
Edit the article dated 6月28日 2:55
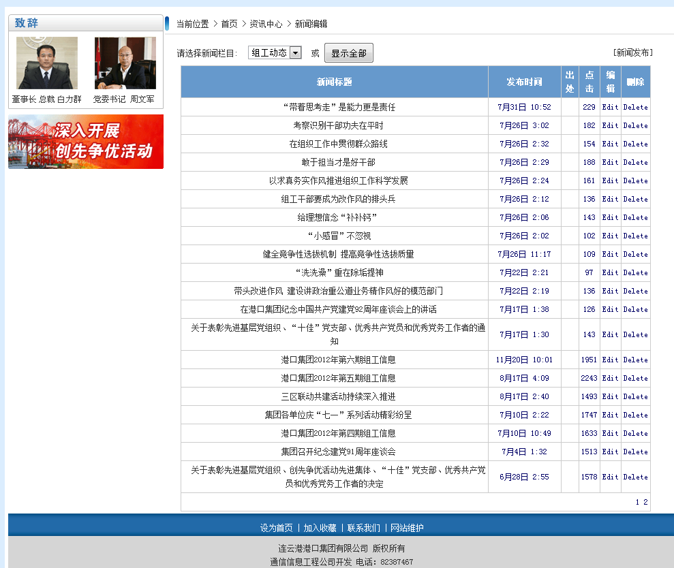point(610,477)
